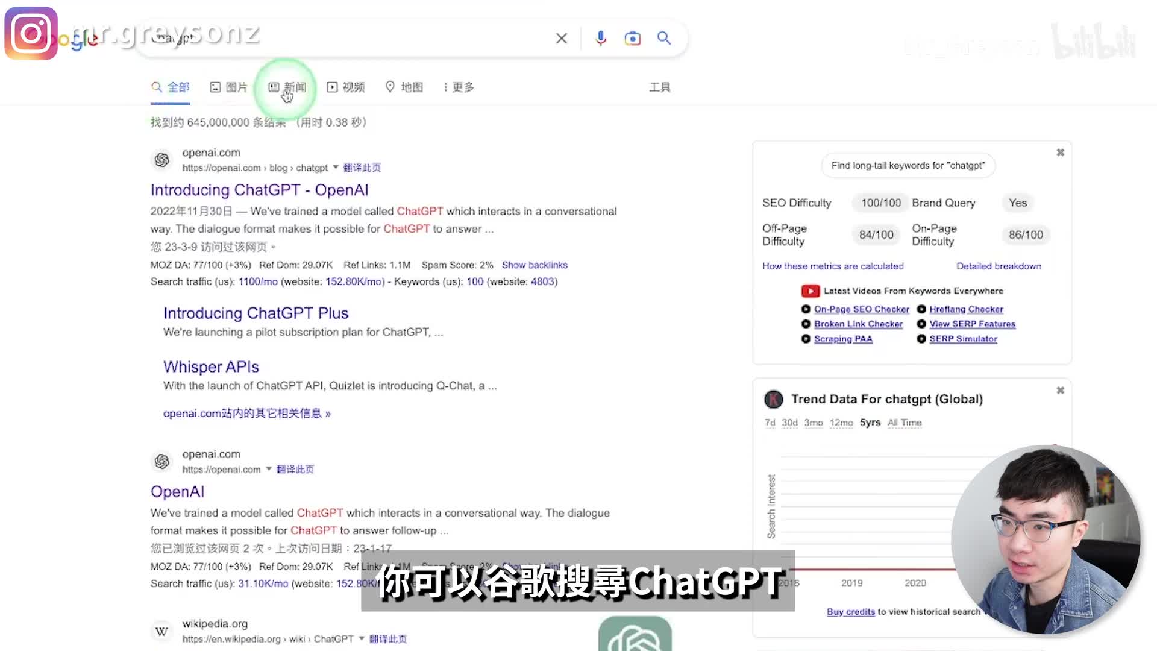Click YouTube icon for Latest Videos
This screenshot has width=1157, height=651.
click(x=810, y=291)
